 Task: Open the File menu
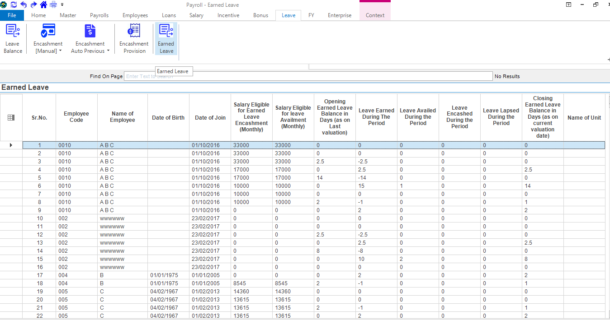click(12, 15)
